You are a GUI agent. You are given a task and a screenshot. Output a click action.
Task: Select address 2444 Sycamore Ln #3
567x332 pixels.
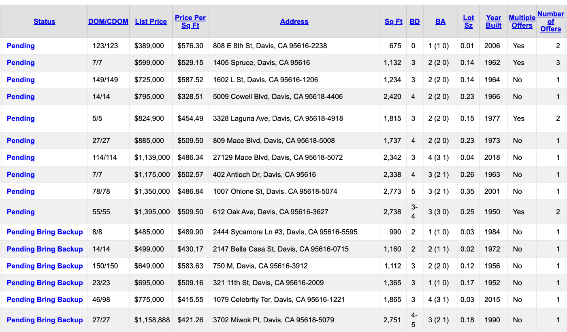285,232
